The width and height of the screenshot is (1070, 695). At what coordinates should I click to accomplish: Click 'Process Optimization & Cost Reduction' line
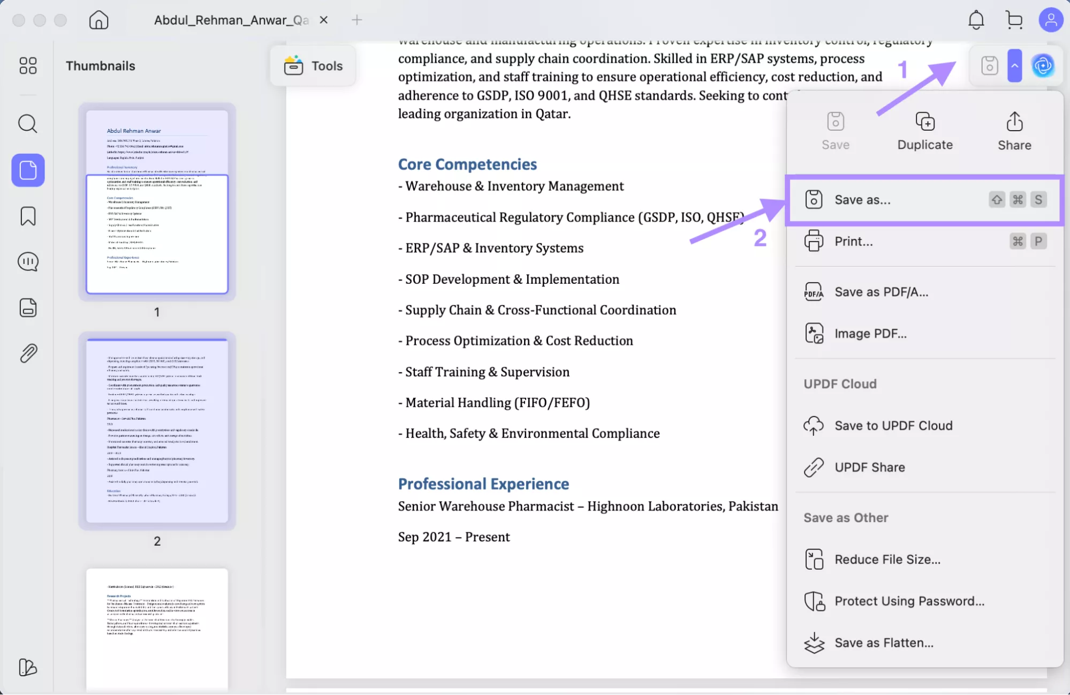[515, 341]
